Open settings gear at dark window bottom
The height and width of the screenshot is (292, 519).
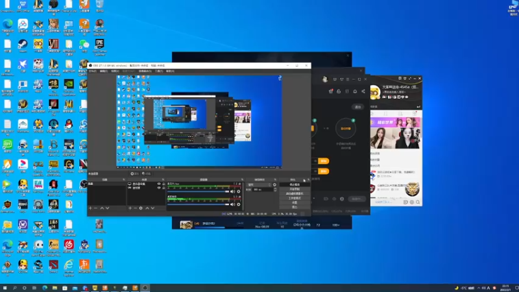(x=342, y=199)
